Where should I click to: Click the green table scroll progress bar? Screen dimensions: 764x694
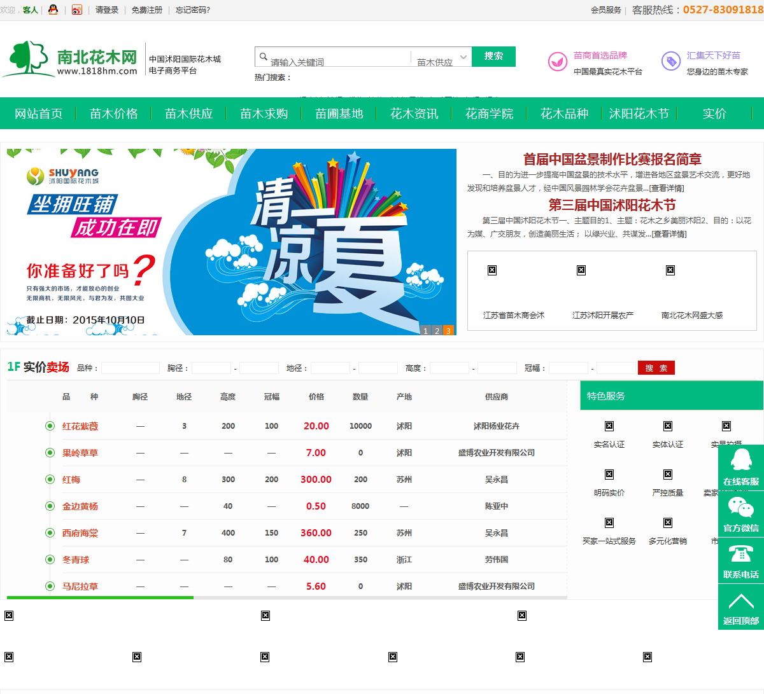pos(100,597)
